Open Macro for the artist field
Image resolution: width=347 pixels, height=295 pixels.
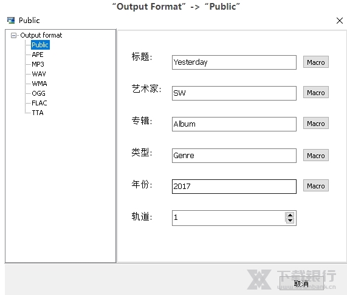tap(316, 92)
